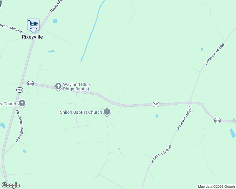Click the blue stream line north of Route 640

coord(93,31)
